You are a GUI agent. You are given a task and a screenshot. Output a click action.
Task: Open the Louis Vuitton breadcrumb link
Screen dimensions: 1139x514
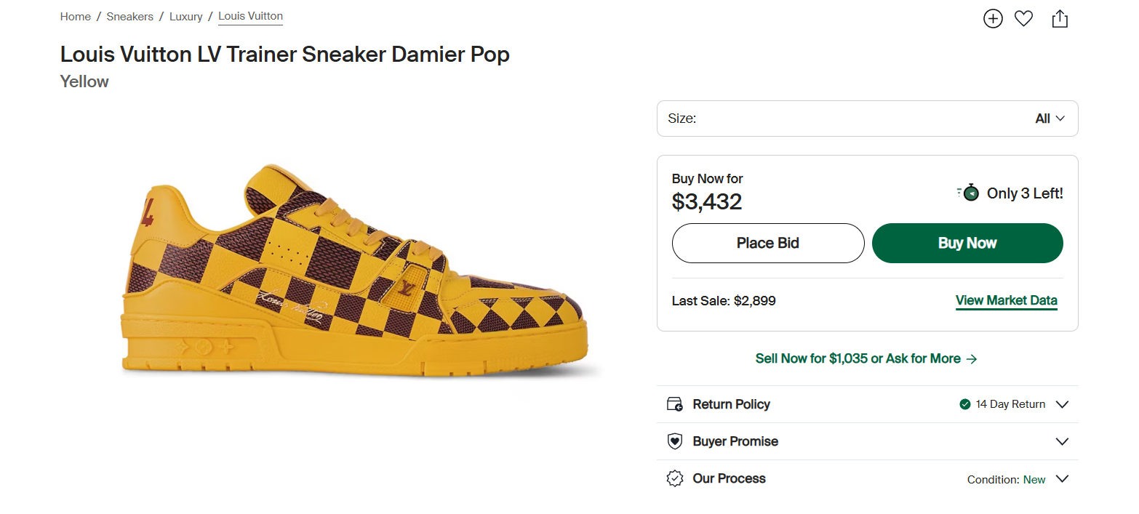coord(250,16)
